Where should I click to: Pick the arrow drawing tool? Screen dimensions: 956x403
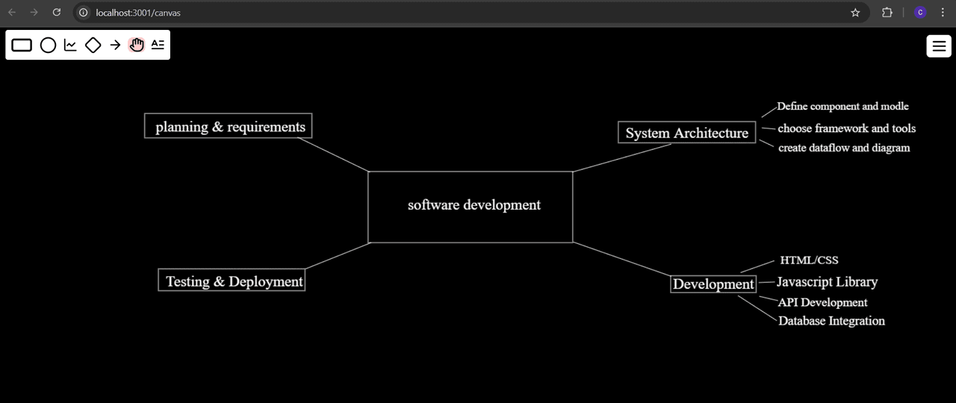click(115, 46)
